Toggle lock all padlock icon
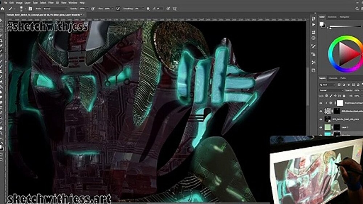This screenshot has width=363, height=204. pyautogui.click(x=344, y=95)
